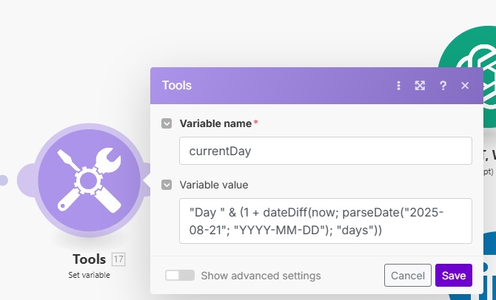Screen dimensions: 496x300
Task: Click the left connector dot of Tools module
Action: (x=4, y=180)
